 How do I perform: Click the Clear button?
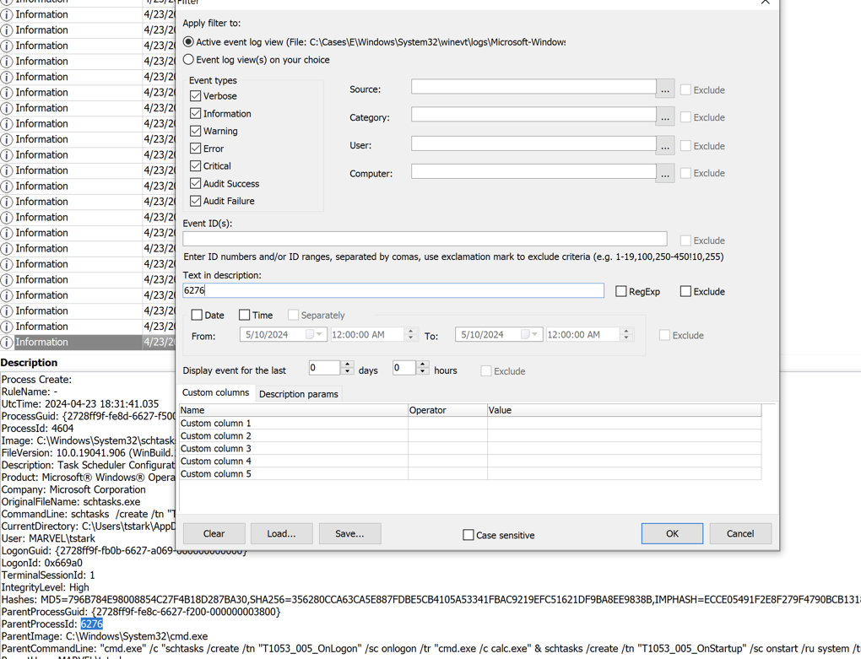(214, 533)
